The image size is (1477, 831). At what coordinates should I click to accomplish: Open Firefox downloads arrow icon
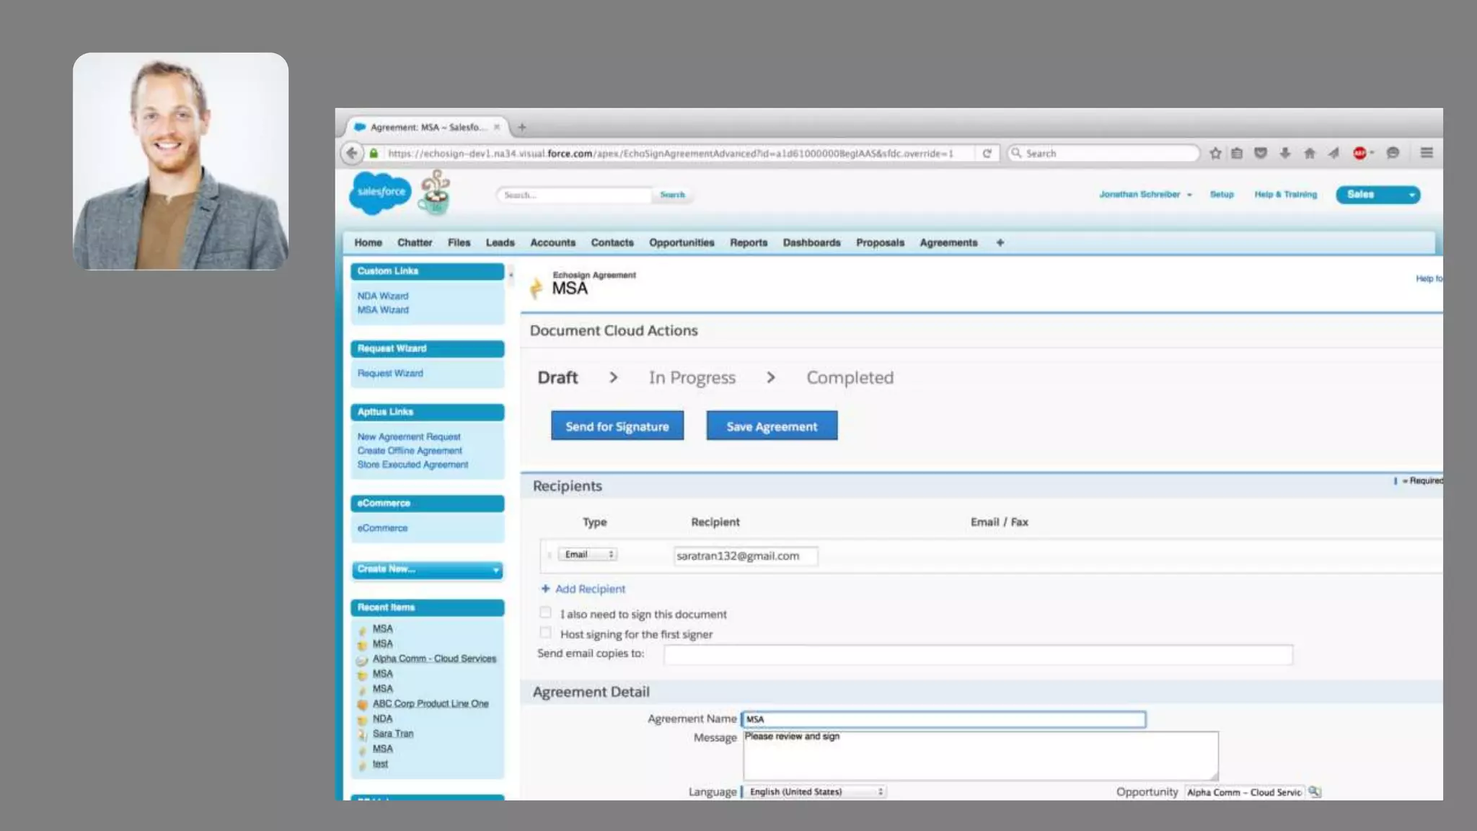click(x=1284, y=153)
